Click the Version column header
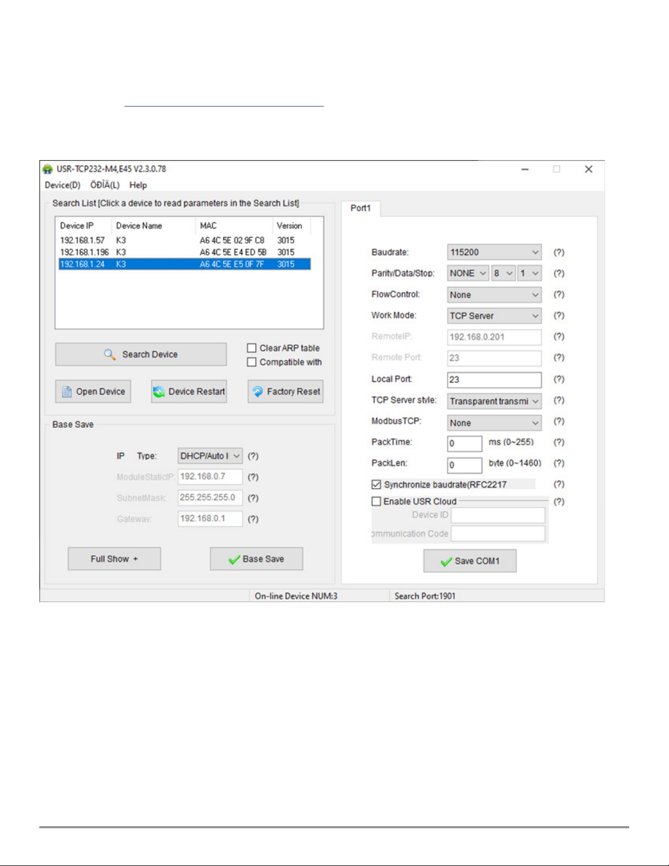The image size is (669, 866). pos(292,226)
